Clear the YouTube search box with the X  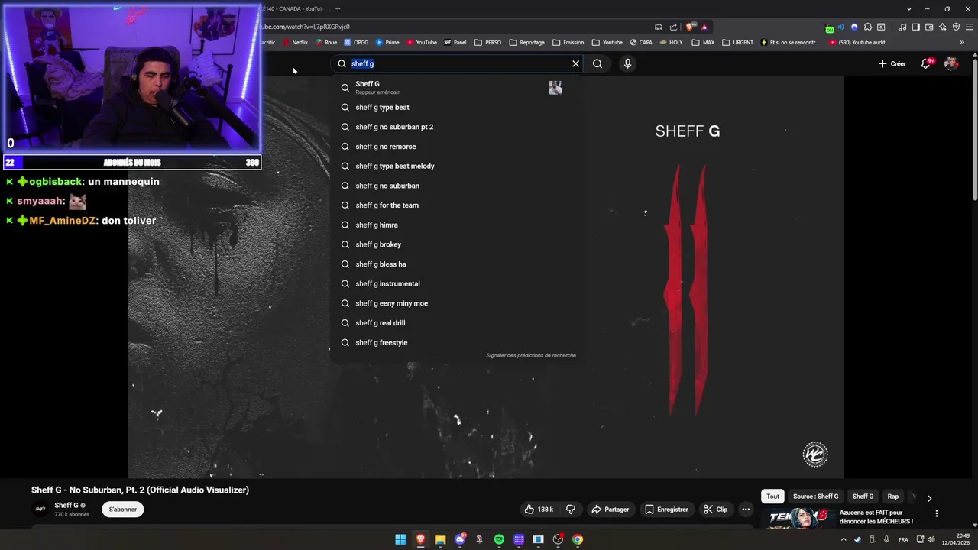point(575,63)
